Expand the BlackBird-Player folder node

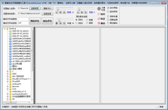click(8, 79)
